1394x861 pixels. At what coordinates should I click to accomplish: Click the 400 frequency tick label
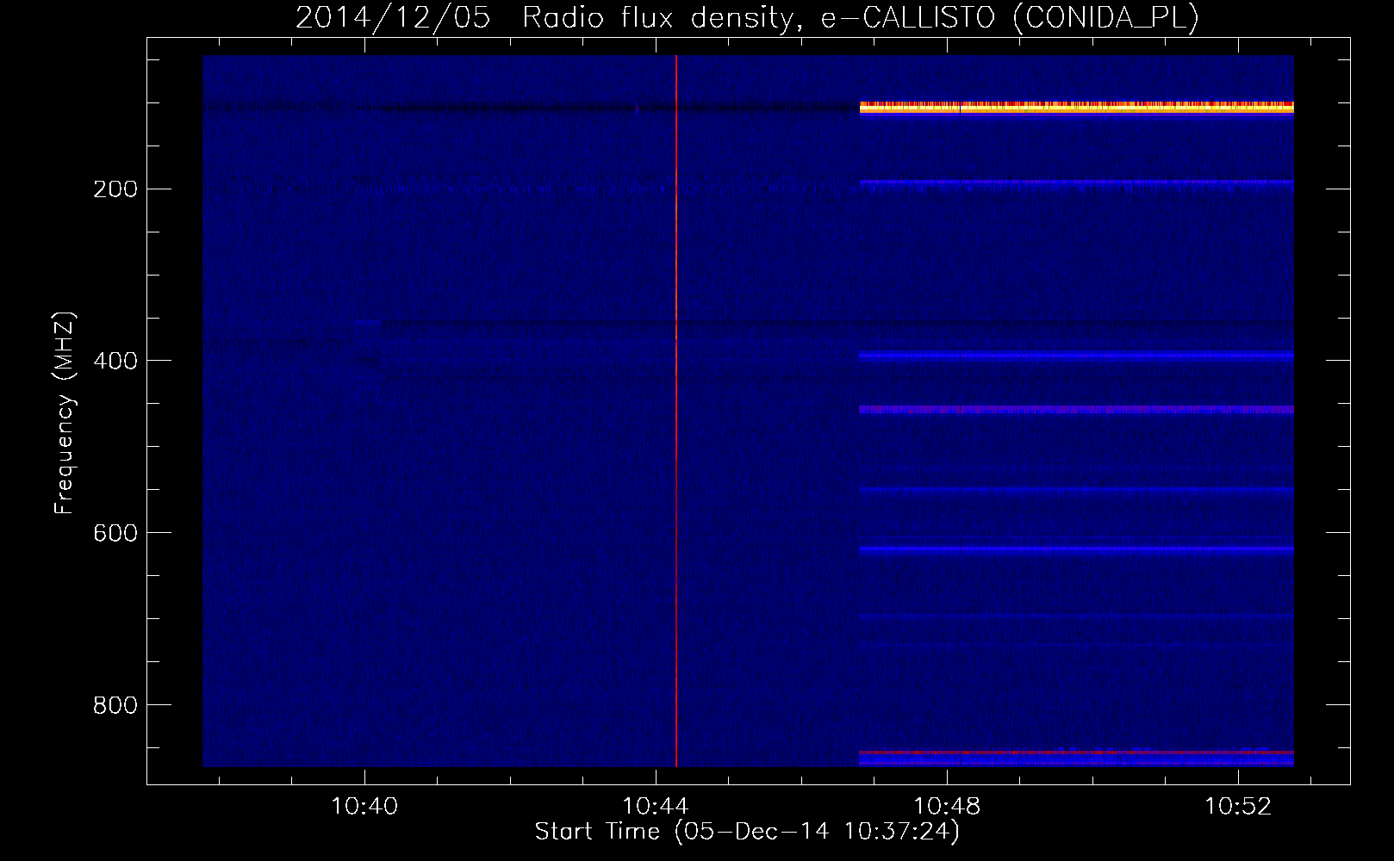(x=115, y=361)
